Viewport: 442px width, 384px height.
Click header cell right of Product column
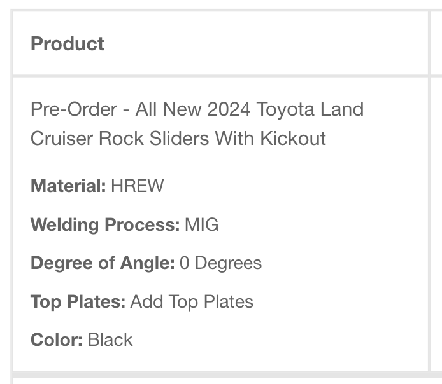[436, 43]
